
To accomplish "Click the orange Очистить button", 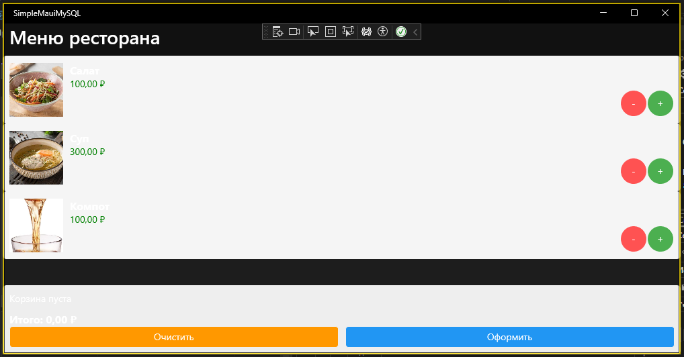I will [x=174, y=337].
